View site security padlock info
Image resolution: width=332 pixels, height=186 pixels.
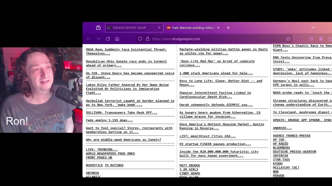(x=148, y=39)
